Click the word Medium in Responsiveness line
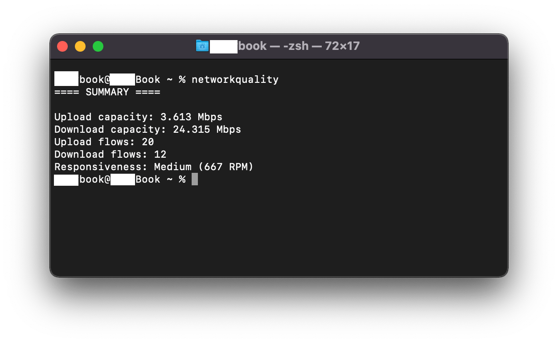This screenshot has height=343, width=558. point(173,167)
